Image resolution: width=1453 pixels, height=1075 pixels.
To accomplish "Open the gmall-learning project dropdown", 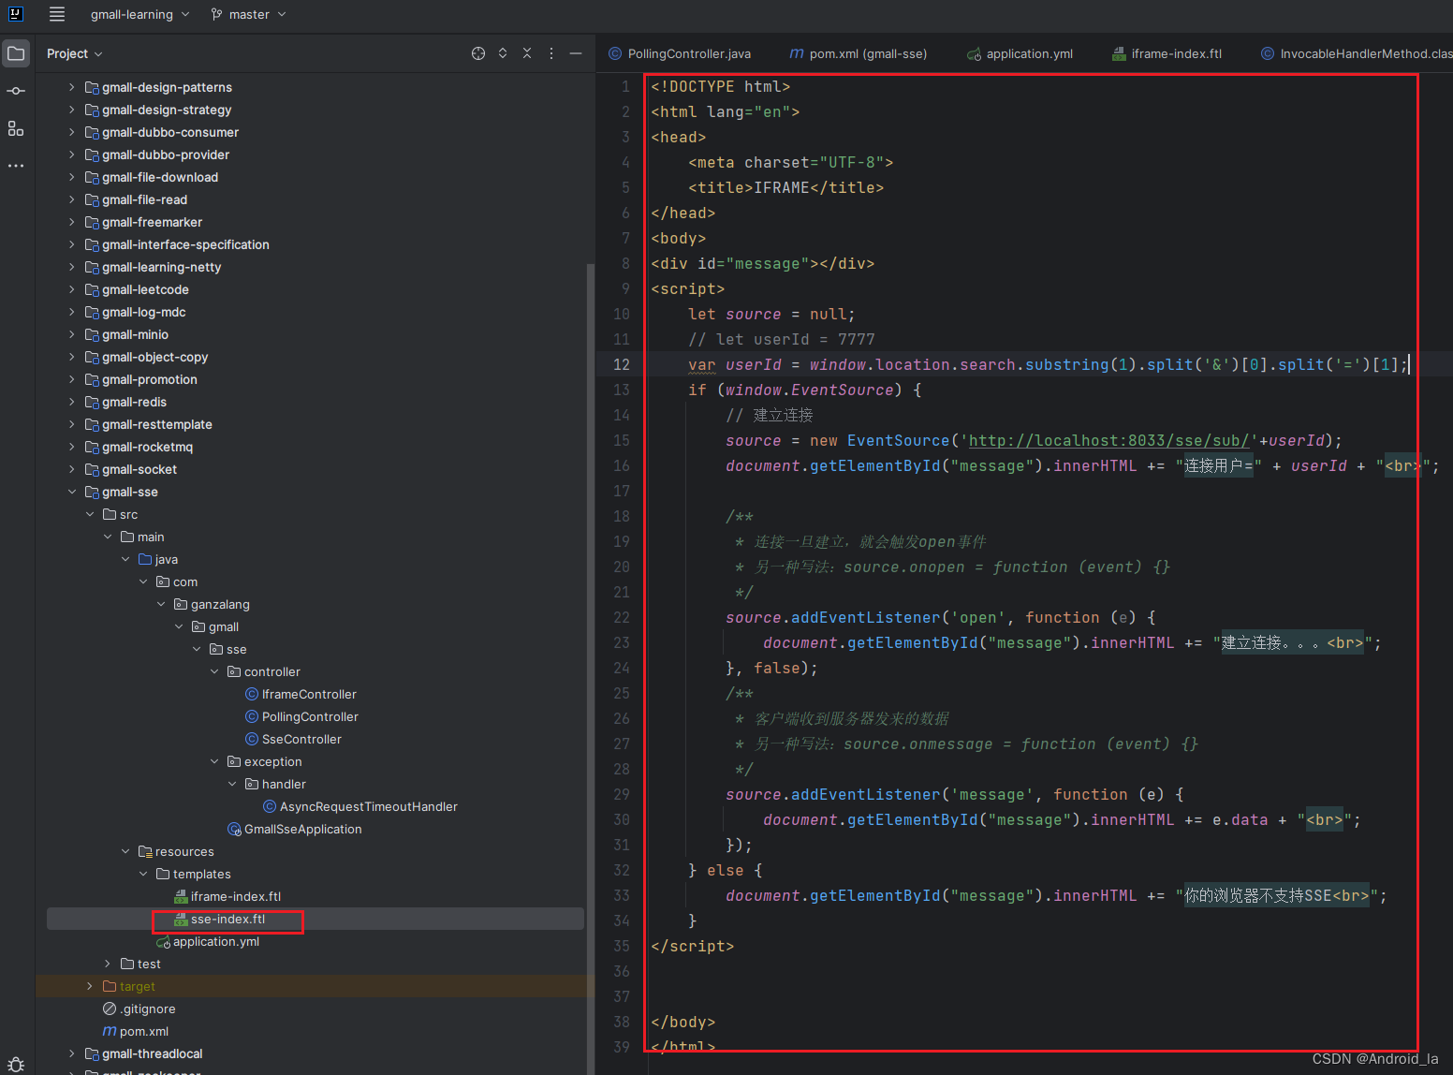I will pos(139,14).
